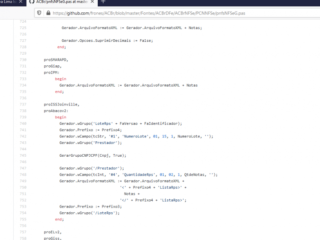The height and width of the screenshot is (240, 320).
Task: Select line number 734
Action: tap(23, 85)
